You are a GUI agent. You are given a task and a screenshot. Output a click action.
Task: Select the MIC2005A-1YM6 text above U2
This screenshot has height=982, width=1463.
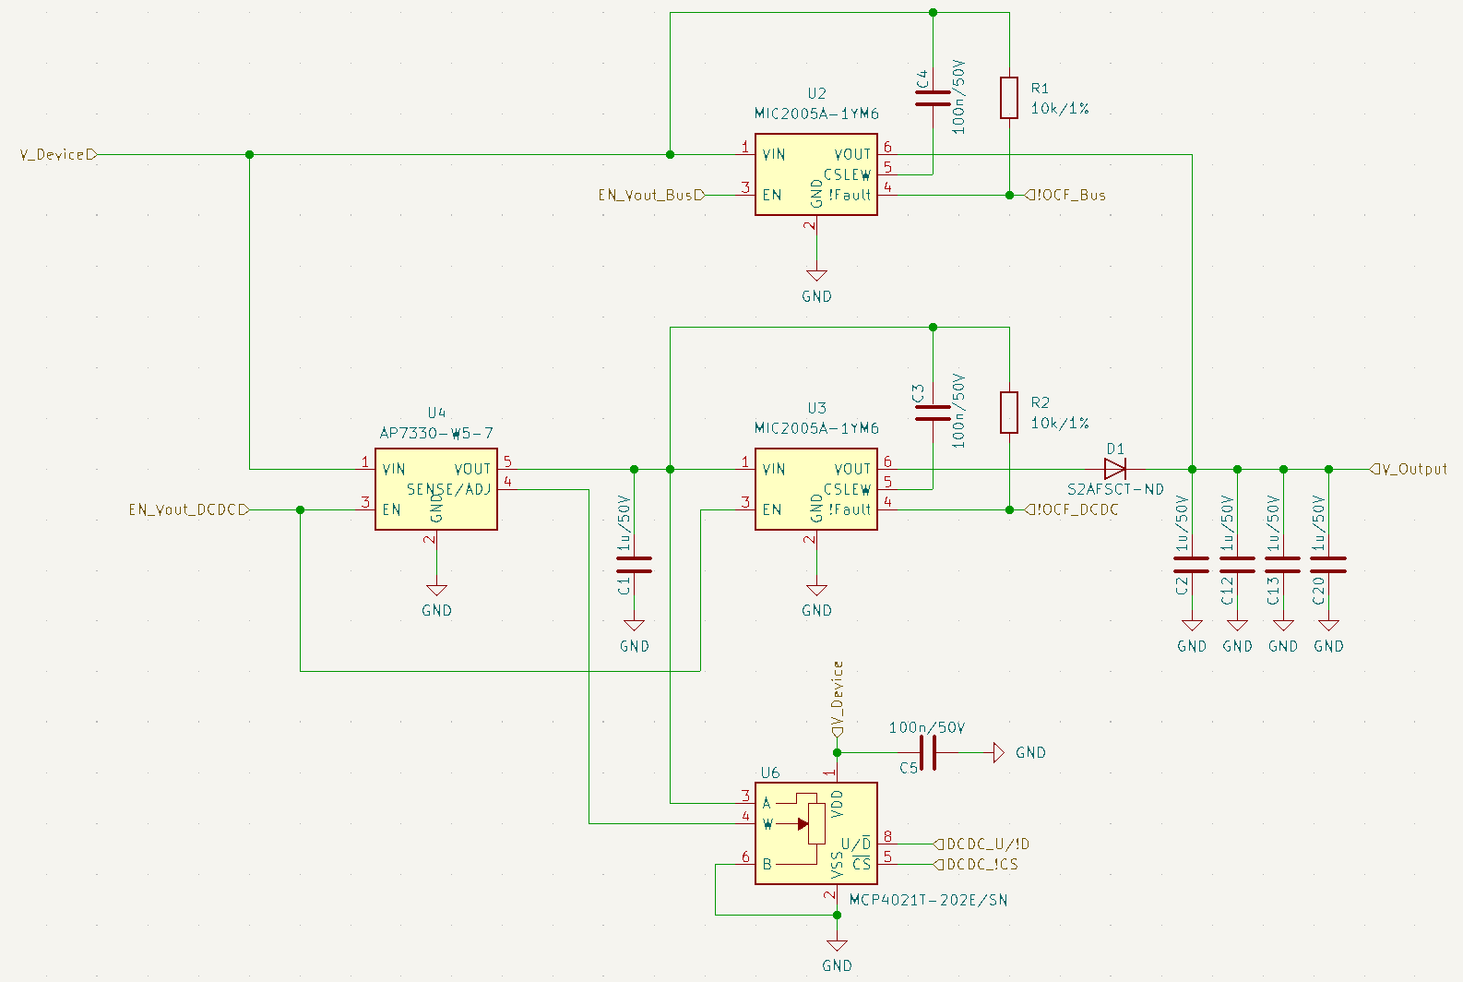click(x=816, y=114)
